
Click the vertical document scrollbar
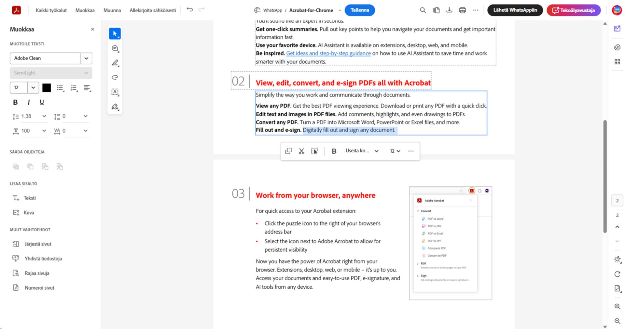(x=605, y=176)
